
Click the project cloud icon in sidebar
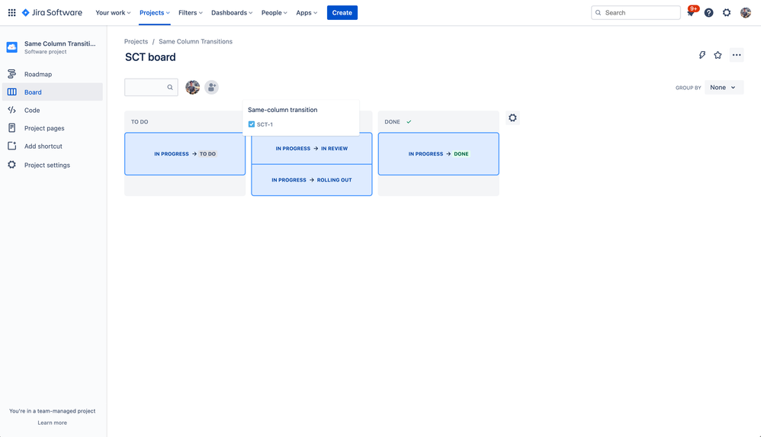(12, 47)
